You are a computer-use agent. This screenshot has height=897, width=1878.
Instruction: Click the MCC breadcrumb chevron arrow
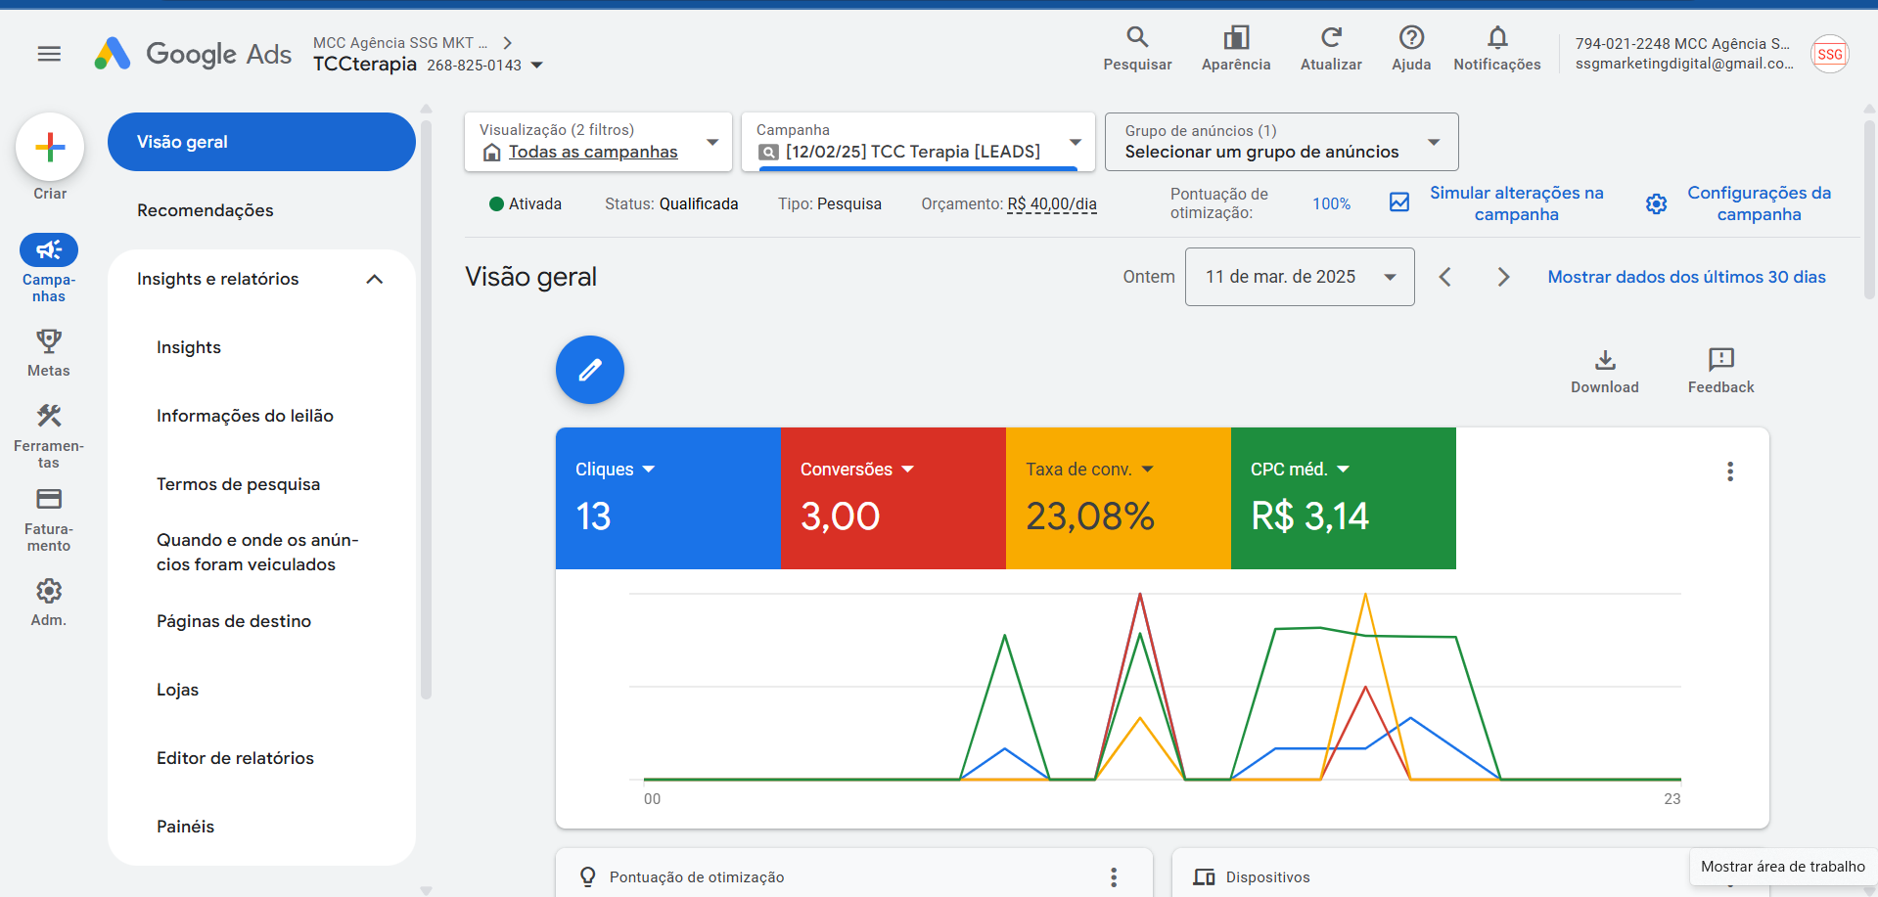(507, 43)
